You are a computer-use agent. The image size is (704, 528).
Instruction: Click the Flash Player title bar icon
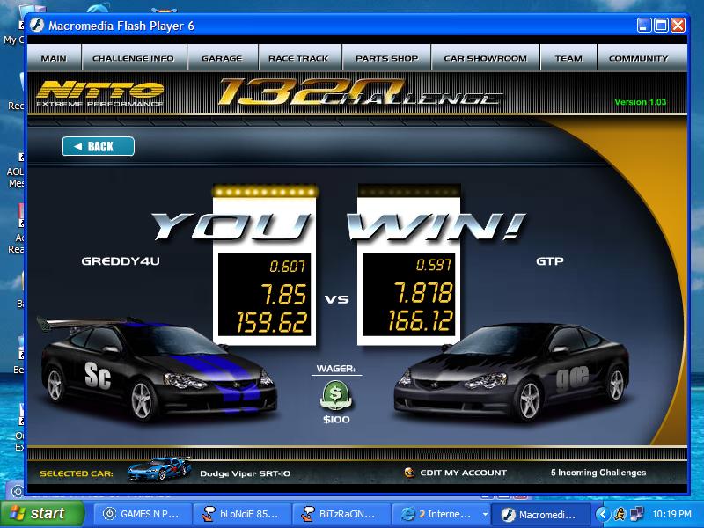37,26
